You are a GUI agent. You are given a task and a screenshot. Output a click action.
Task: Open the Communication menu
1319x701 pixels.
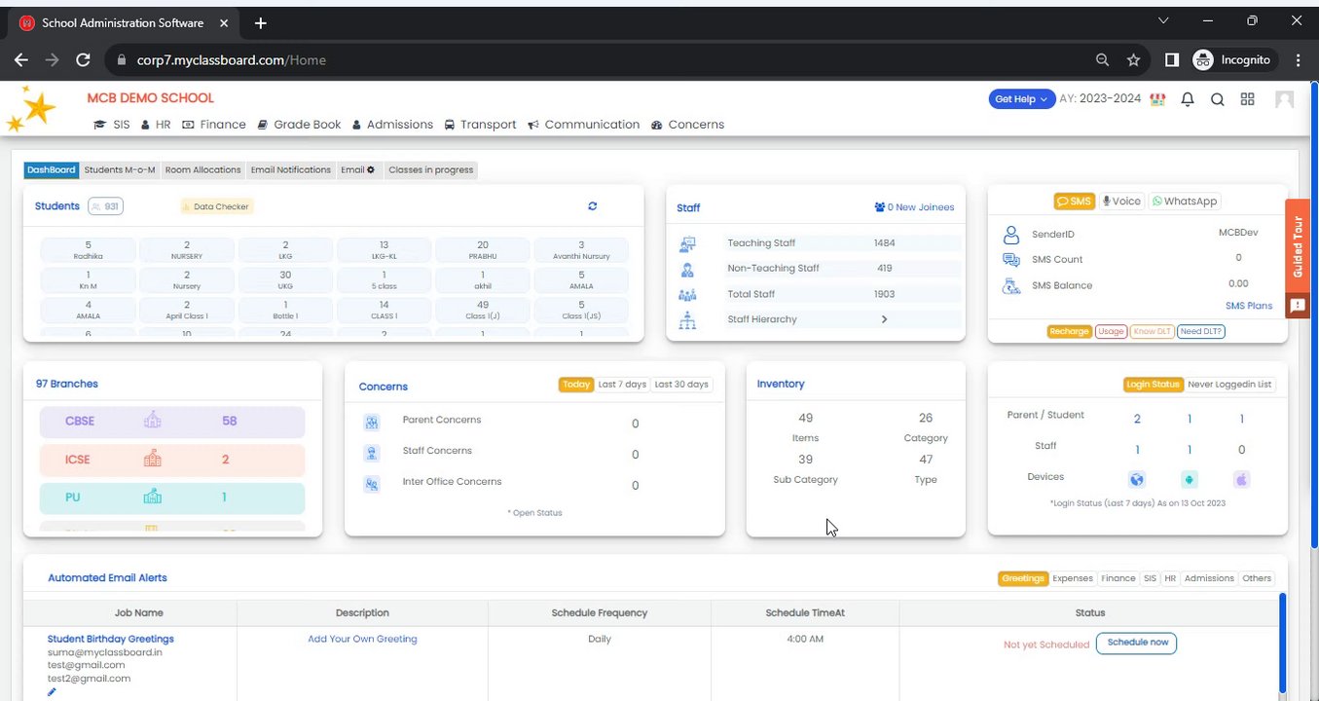coord(584,125)
